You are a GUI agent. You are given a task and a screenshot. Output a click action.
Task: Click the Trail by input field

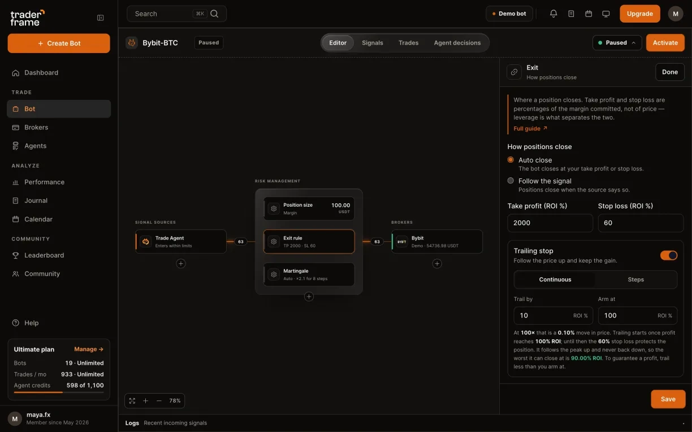pos(553,316)
